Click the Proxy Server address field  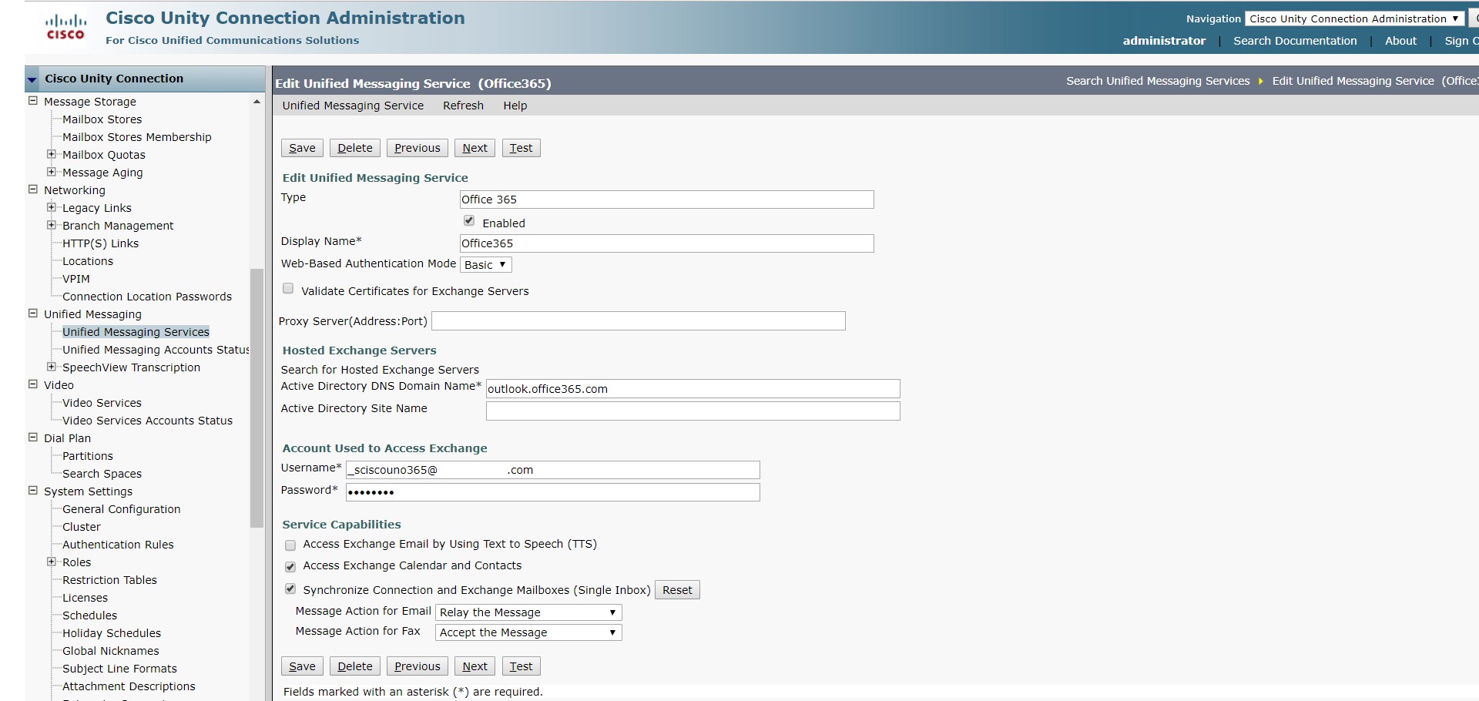639,321
